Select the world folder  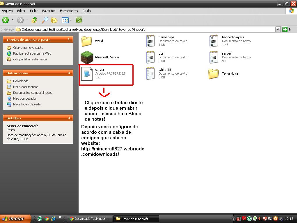click(x=87, y=41)
